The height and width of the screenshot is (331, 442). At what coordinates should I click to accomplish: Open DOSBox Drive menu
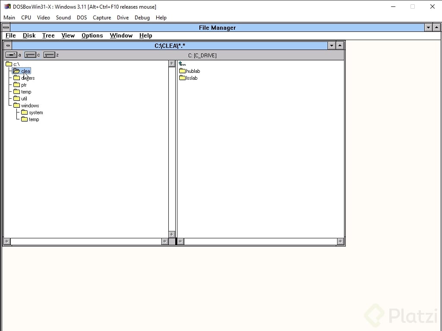pyautogui.click(x=123, y=17)
